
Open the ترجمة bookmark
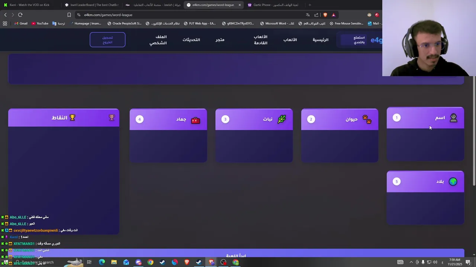tap(59, 23)
